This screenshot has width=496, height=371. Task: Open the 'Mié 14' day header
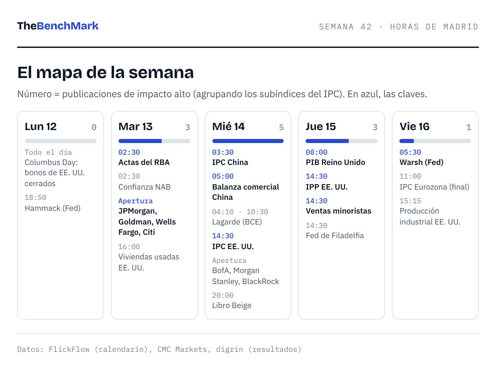228,127
